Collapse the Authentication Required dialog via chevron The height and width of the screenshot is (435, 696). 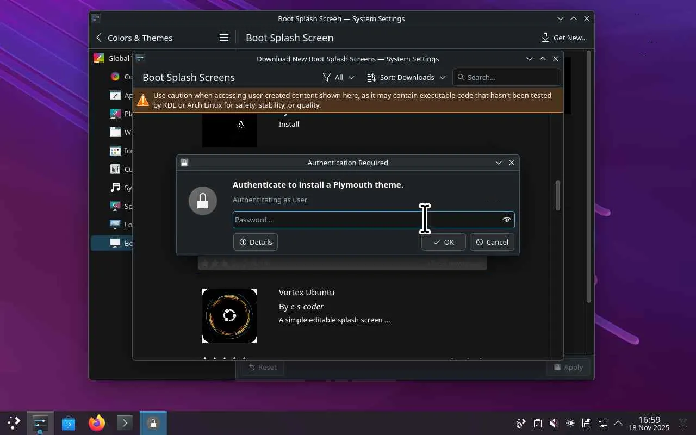click(499, 163)
